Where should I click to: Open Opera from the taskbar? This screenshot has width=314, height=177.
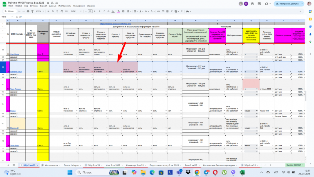click(x=215, y=172)
